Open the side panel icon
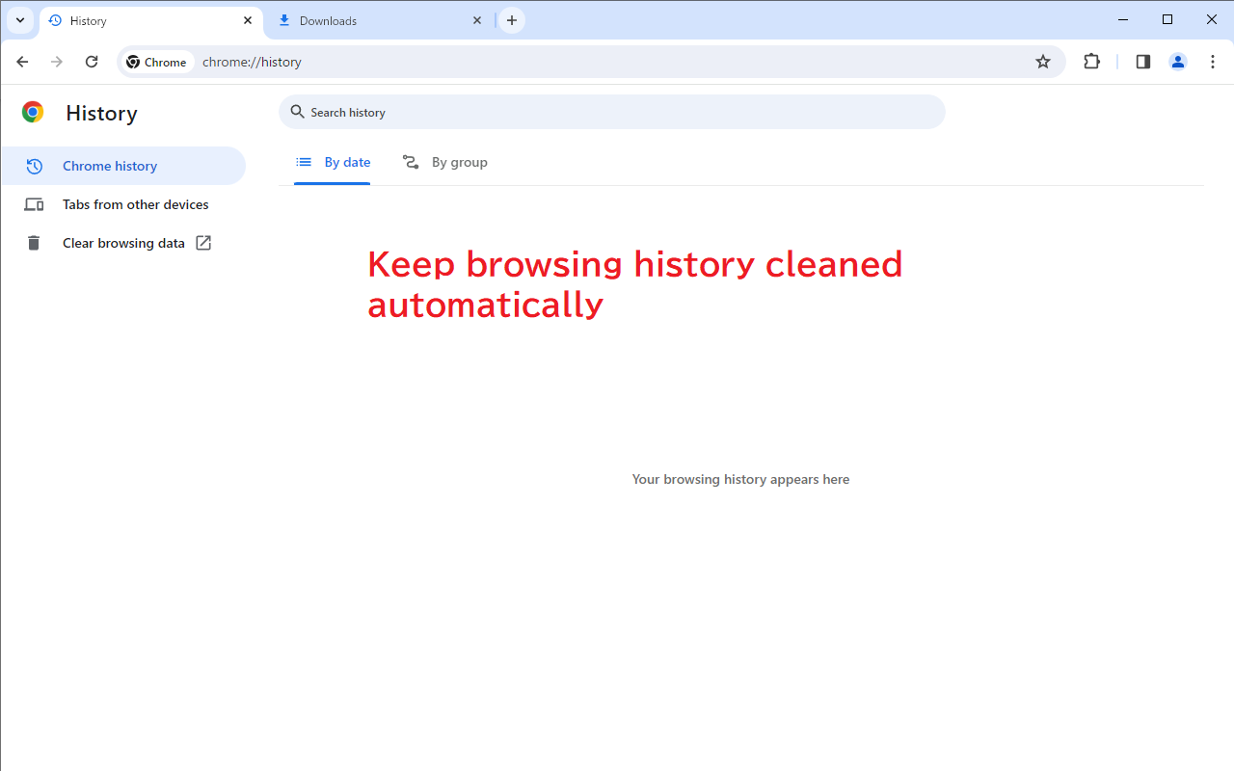Image resolution: width=1234 pixels, height=771 pixels. point(1142,61)
